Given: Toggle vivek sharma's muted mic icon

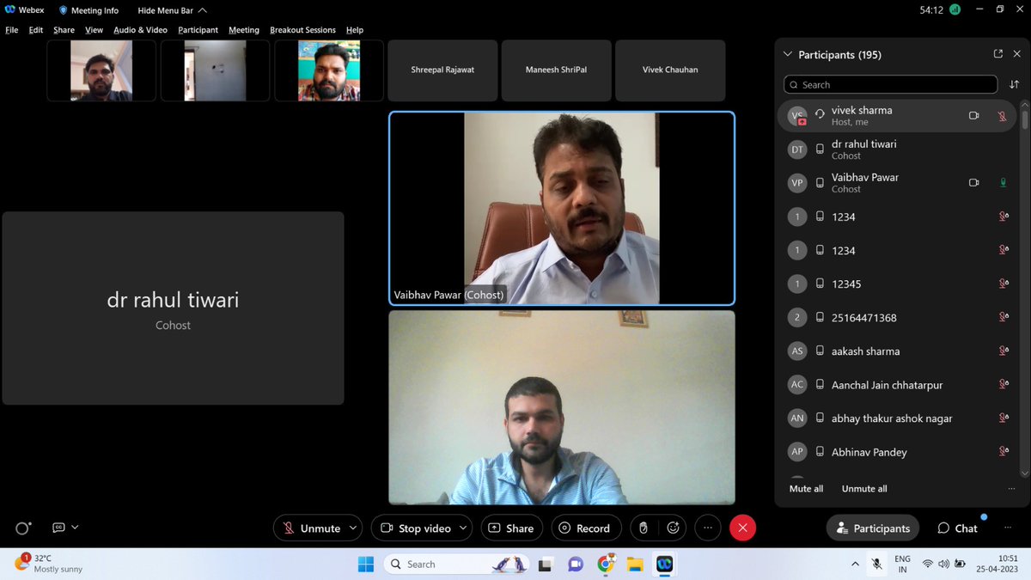Looking at the screenshot, I should pyautogui.click(x=1002, y=115).
